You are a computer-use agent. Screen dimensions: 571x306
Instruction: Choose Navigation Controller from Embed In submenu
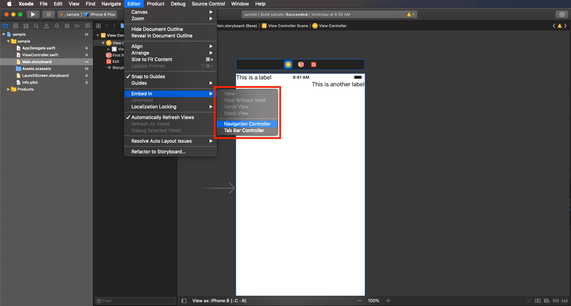tap(247, 124)
